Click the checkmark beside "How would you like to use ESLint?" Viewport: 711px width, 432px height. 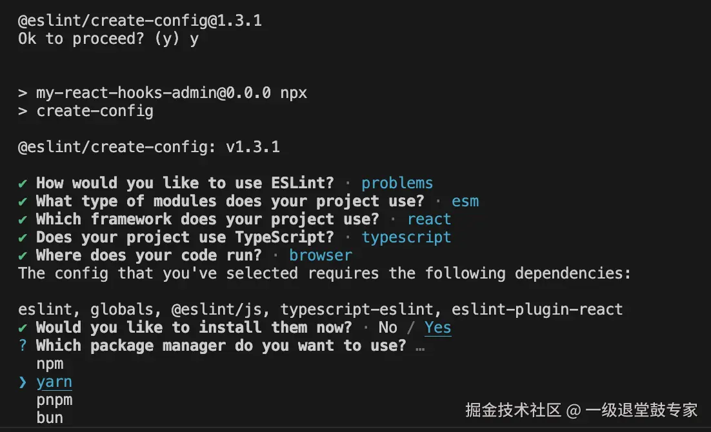tap(23, 183)
